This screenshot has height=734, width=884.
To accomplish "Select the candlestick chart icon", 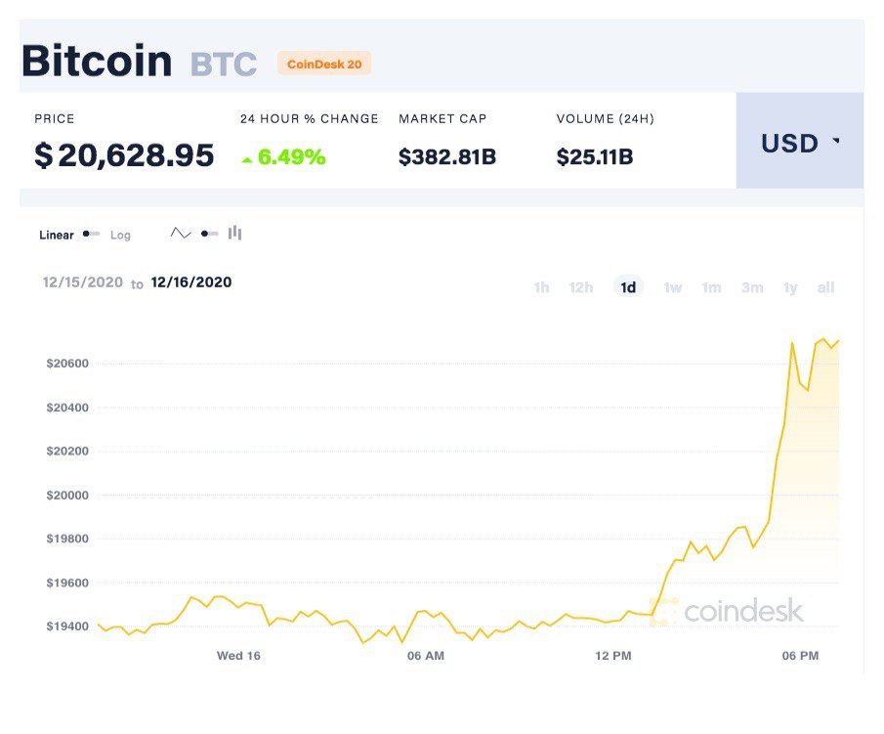I will point(235,233).
